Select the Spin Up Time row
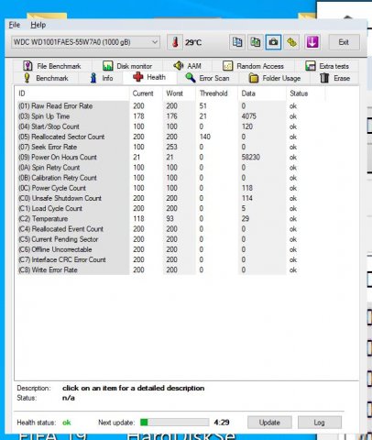Screen dimensions: 372x440 [171, 116]
